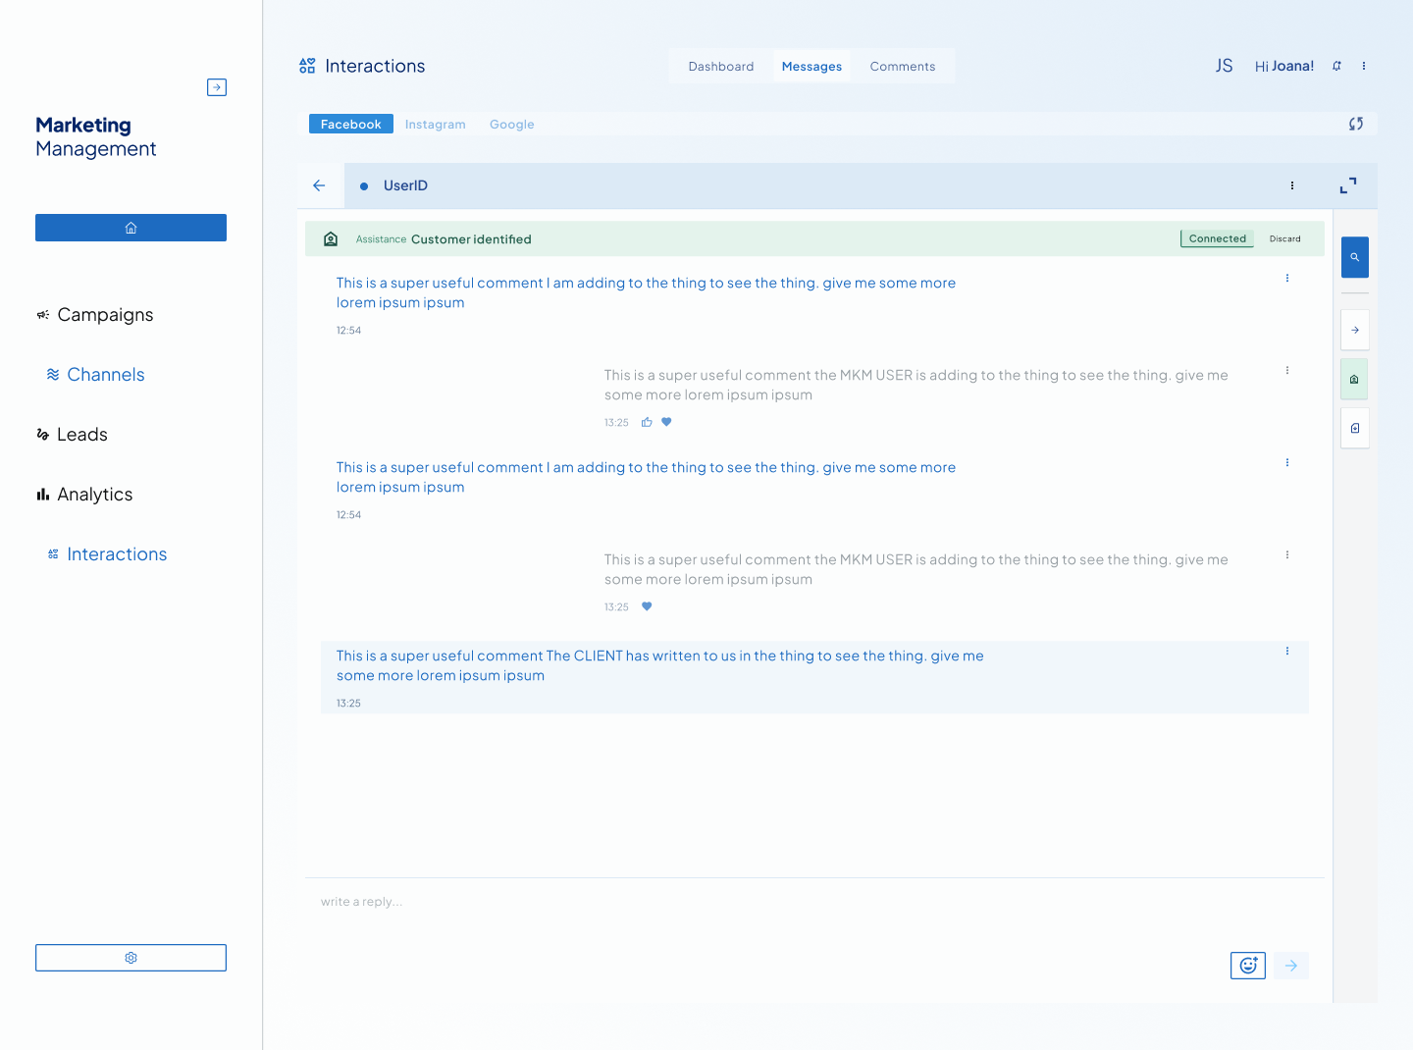Click the send reply arrow icon
Image resolution: width=1413 pixels, height=1050 pixels.
tap(1290, 966)
